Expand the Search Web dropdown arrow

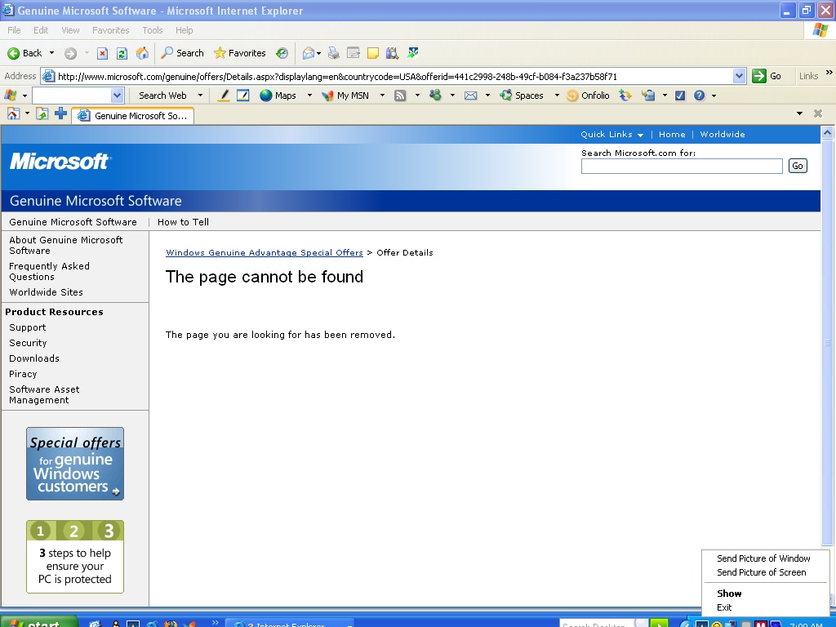200,96
